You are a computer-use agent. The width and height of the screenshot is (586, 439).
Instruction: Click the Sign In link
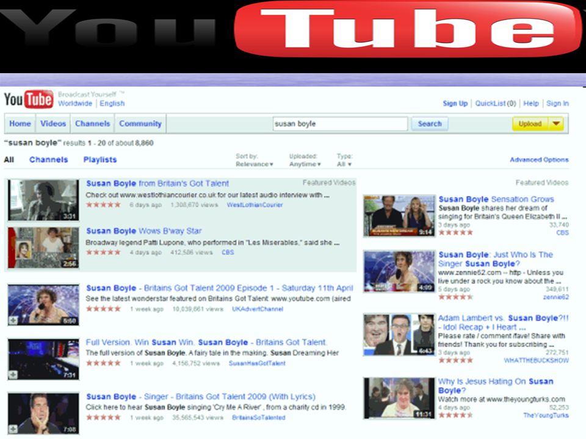(557, 104)
